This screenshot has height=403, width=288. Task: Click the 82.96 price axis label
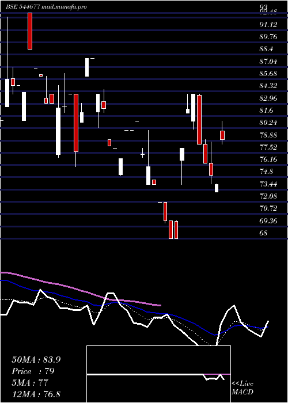[x=268, y=98]
